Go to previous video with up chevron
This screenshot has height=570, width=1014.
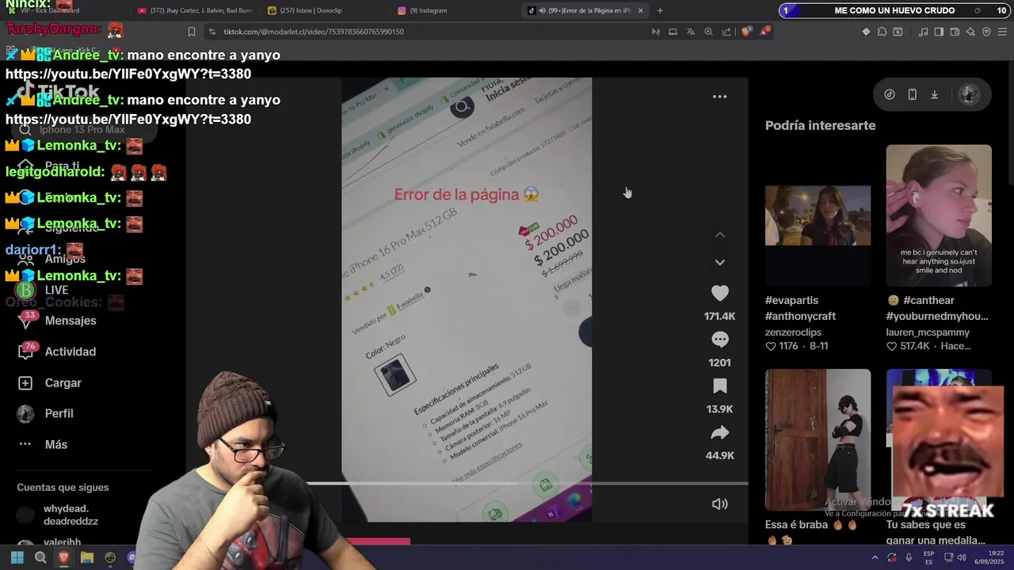(719, 235)
